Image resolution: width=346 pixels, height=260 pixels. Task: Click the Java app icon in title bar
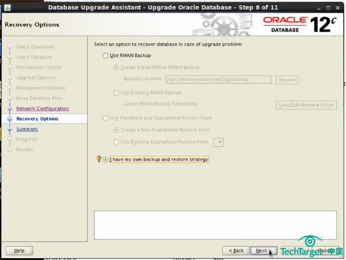pos(7,7)
